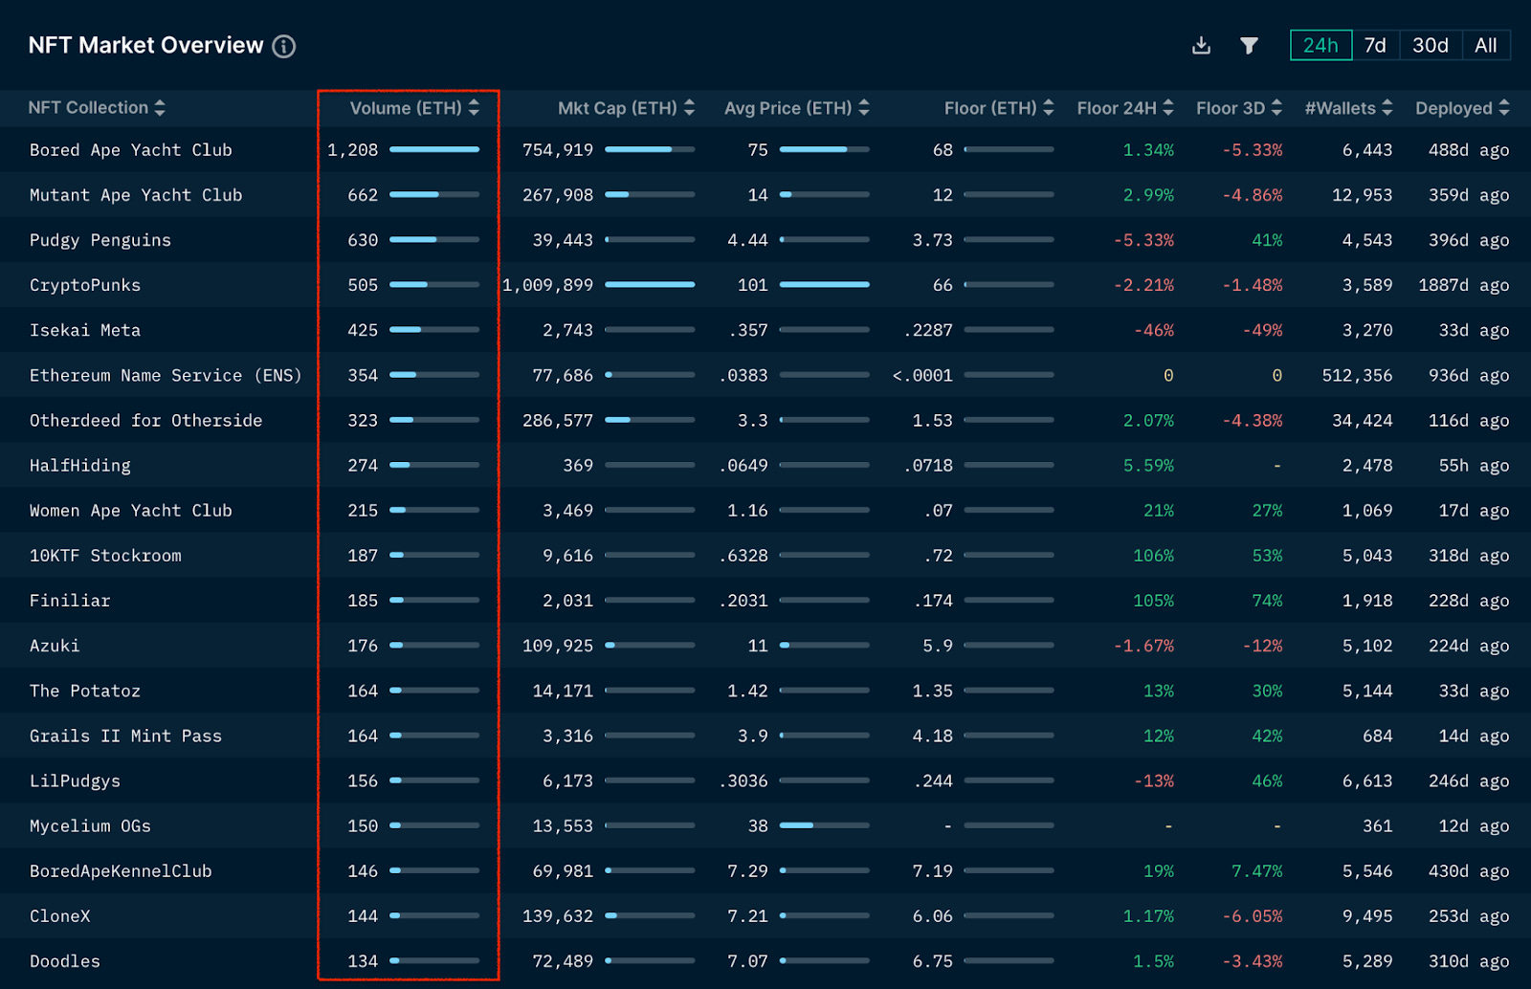Open the CryptoPunks collection

[x=85, y=285]
